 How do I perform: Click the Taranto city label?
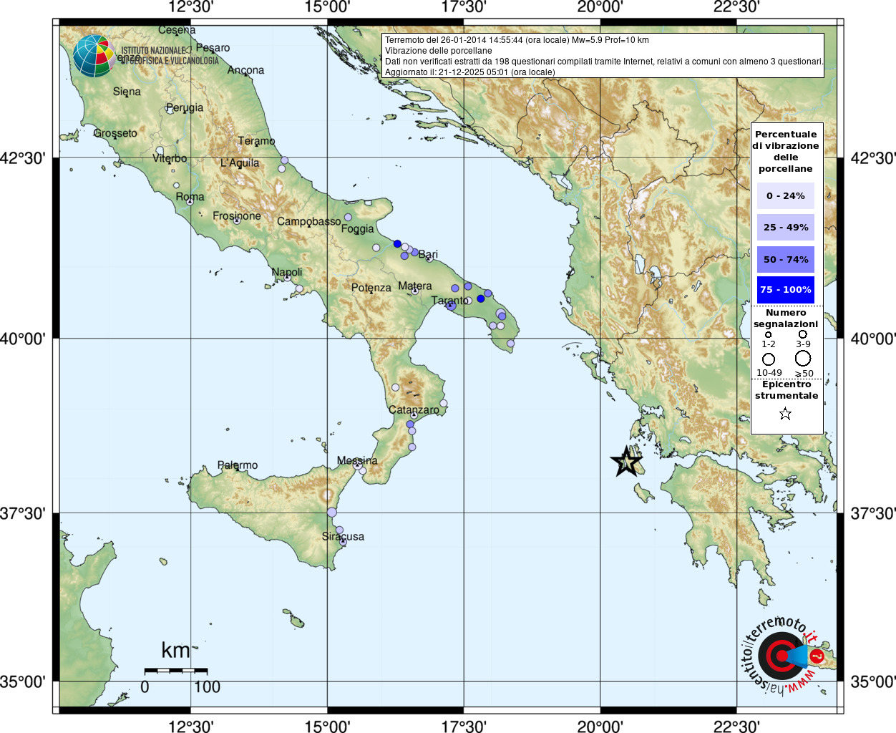(450, 301)
